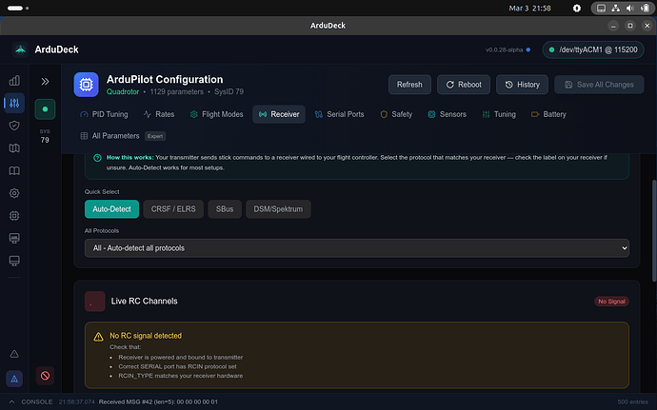Click the open book icon in sidebar

pyautogui.click(x=14, y=171)
